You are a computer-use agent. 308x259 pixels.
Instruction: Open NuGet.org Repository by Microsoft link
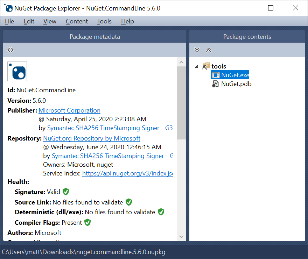92,138
